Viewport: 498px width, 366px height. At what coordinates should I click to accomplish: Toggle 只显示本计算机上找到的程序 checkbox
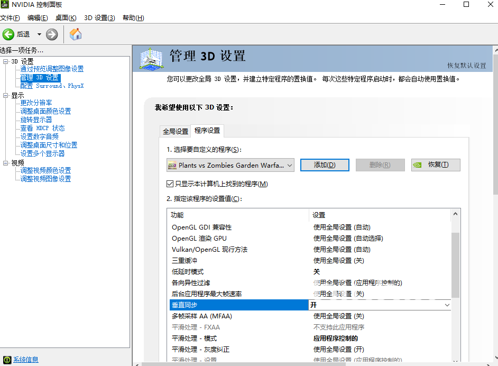pyautogui.click(x=170, y=184)
